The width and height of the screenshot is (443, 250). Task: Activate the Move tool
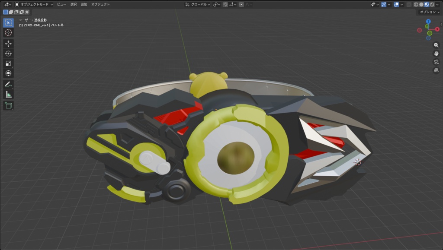(x=8, y=44)
